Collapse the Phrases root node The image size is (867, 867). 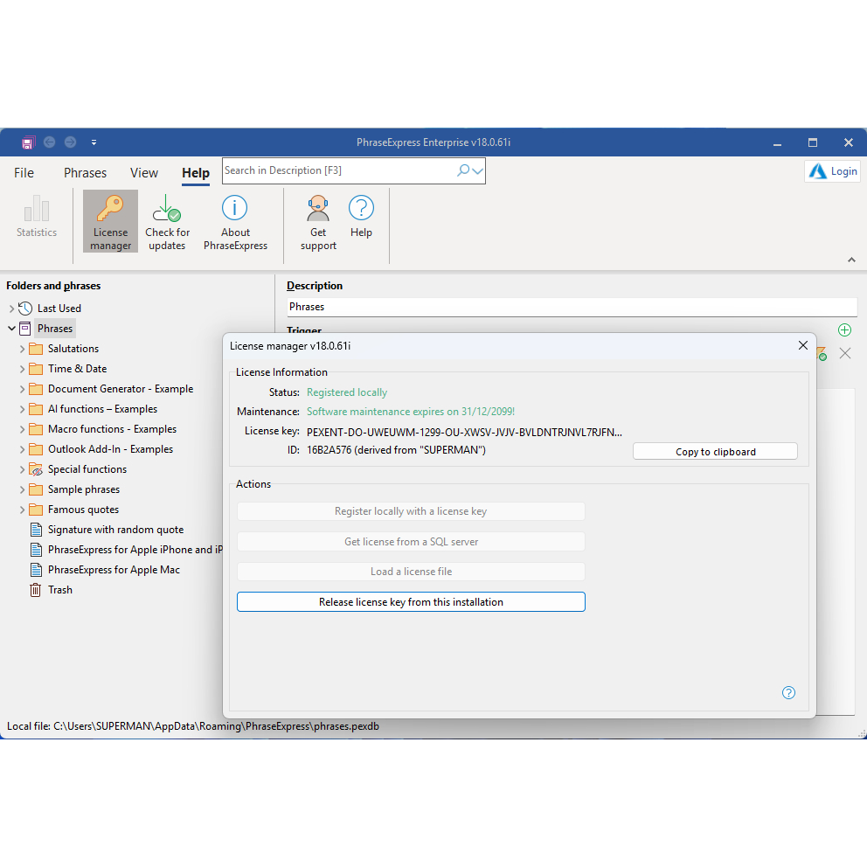(11, 329)
